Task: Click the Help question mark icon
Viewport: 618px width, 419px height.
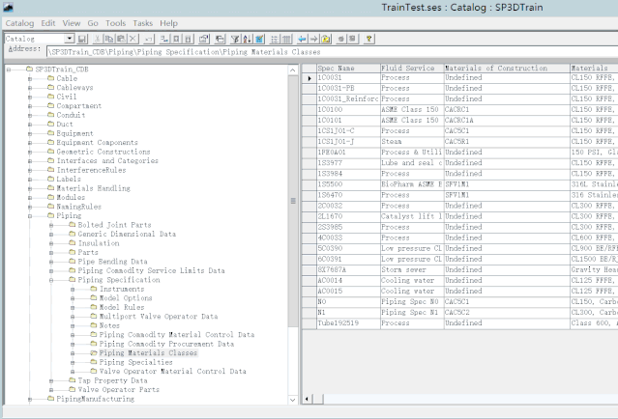Action: point(368,39)
